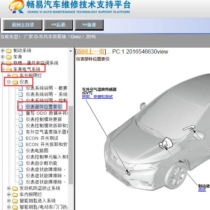Image resolution: width=210 pixels, height=210 pixels.
Task: Expand the 制动系统 folder
Action: pyautogui.click(x=2, y=51)
